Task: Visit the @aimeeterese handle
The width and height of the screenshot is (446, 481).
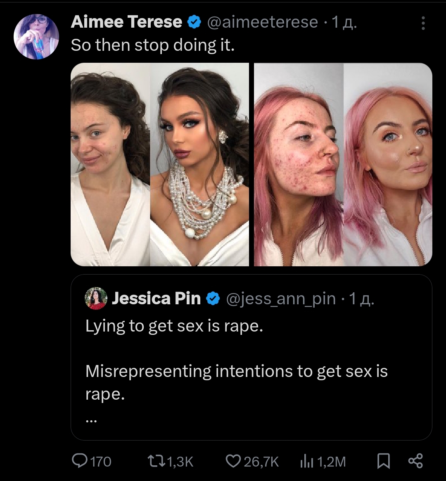Action: (x=263, y=22)
